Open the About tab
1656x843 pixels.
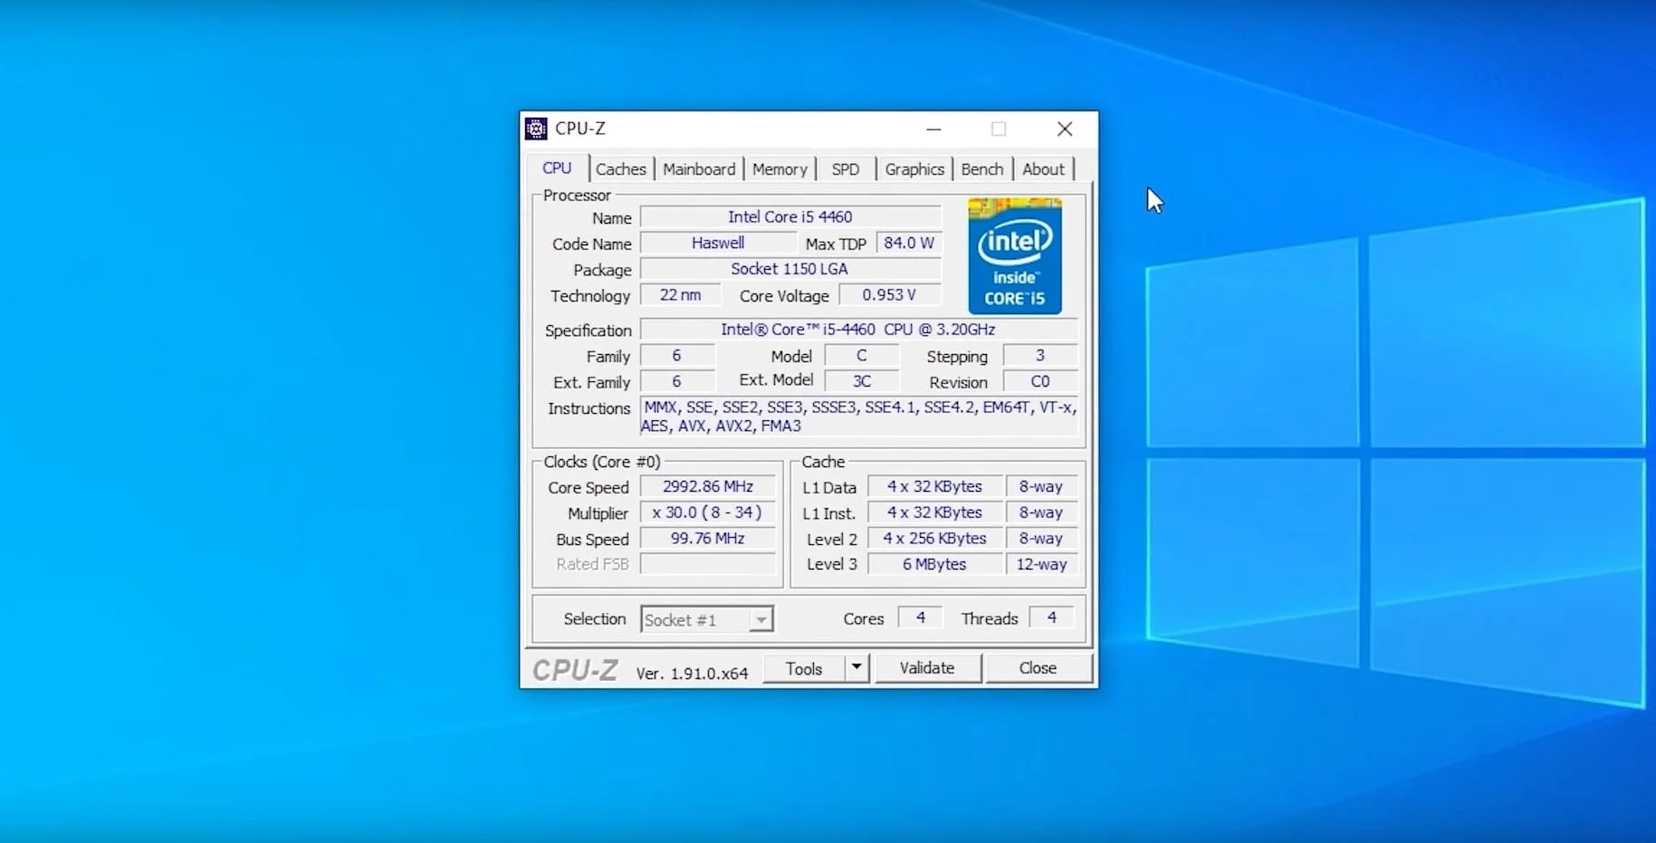1043,169
